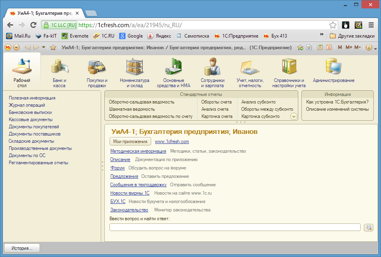
Task: Open Обороты между субконто report
Action: pyautogui.click(x=267, y=109)
